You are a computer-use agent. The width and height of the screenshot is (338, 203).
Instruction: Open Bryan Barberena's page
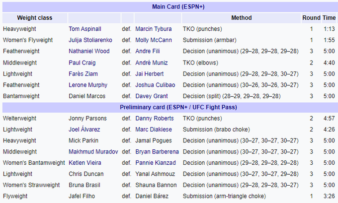pos(157,152)
